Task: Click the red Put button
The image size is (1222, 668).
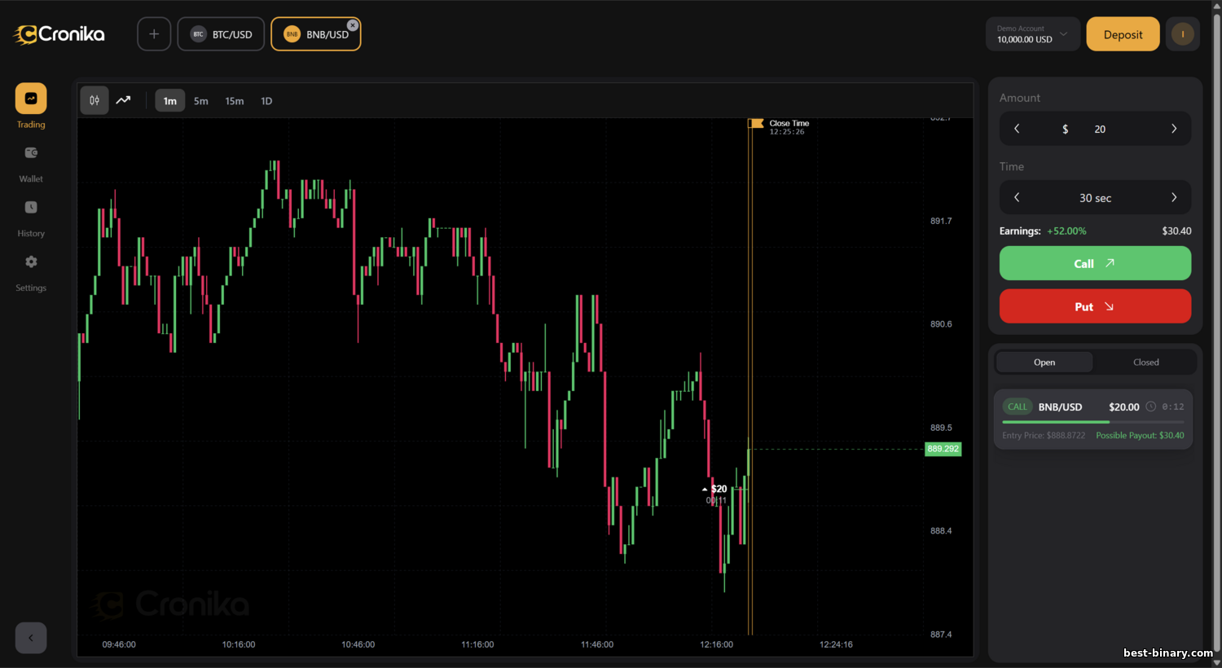Action: 1095,307
